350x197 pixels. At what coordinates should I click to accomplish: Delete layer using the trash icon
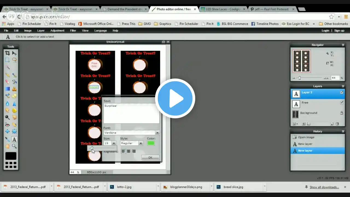tap(337, 124)
